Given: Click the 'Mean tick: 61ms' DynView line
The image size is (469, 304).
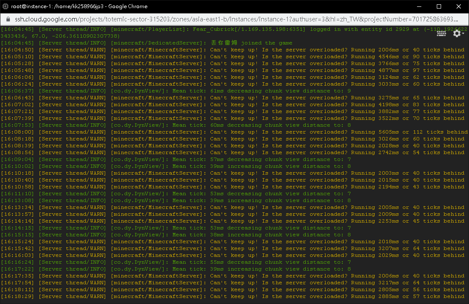Looking at the screenshot, I should (x=176, y=91).
